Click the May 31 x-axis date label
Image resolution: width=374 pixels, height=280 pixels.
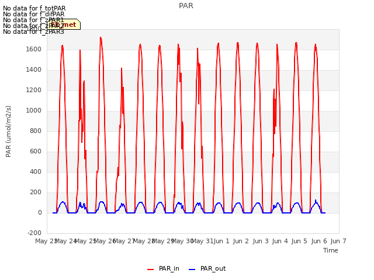tap(202, 241)
